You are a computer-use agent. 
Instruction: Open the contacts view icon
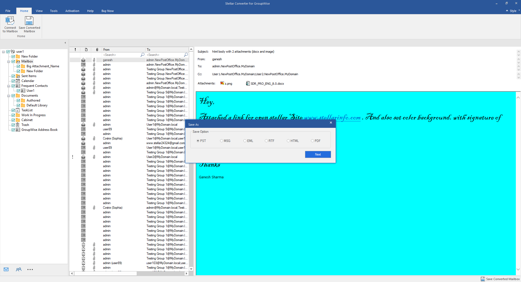[x=18, y=270]
